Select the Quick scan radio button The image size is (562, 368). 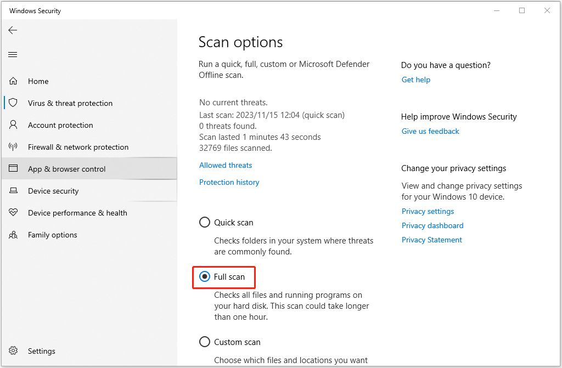click(205, 222)
